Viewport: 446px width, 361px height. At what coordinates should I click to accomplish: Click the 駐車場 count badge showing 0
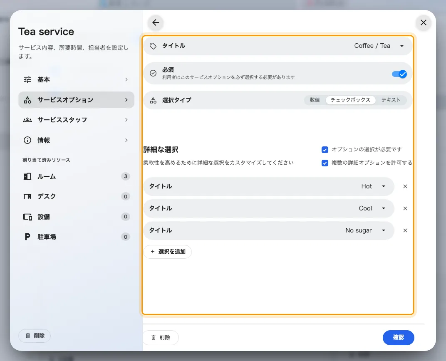coord(126,237)
